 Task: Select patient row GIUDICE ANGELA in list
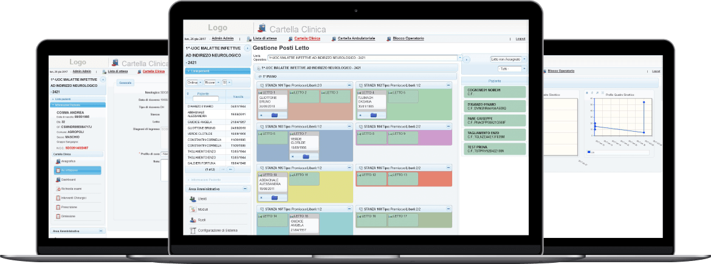[x=218, y=122]
